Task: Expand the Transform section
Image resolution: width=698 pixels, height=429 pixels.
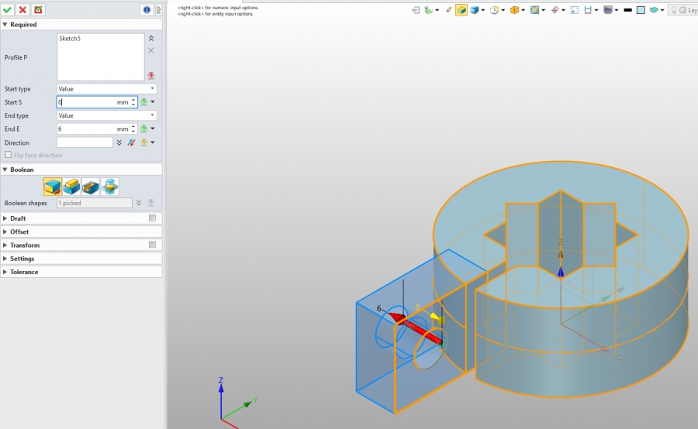Action: click(5, 245)
